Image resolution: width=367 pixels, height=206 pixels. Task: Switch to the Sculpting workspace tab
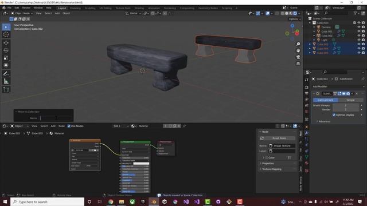coord(90,8)
